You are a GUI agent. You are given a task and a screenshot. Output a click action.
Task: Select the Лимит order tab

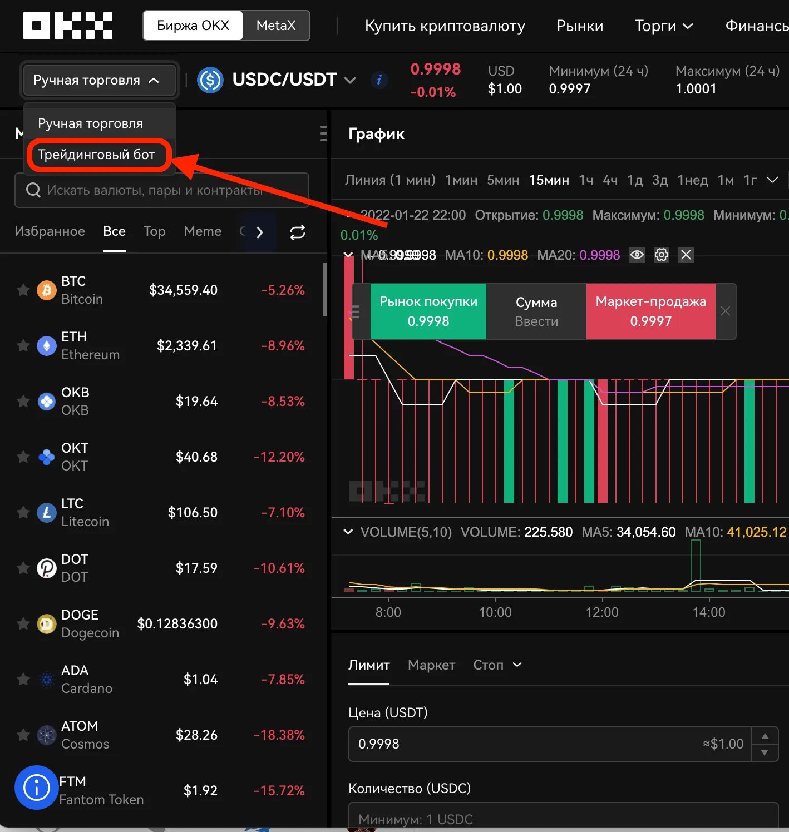[x=369, y=665]
